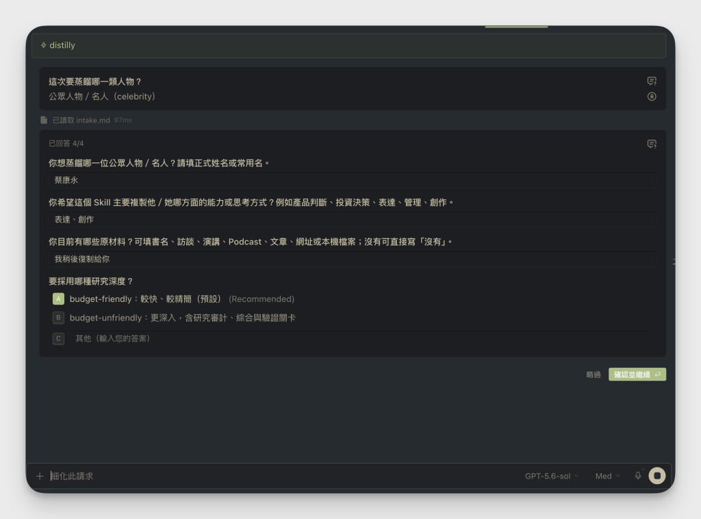
Task: Click the question icon beside 已回答 4/4
Action: (x=652, y=144)
